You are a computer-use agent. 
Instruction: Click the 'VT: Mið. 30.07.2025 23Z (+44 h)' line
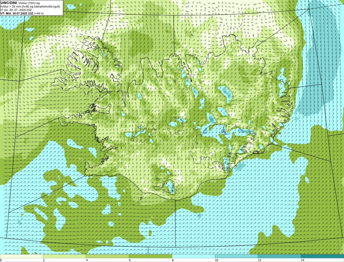[x=22, y=13]
